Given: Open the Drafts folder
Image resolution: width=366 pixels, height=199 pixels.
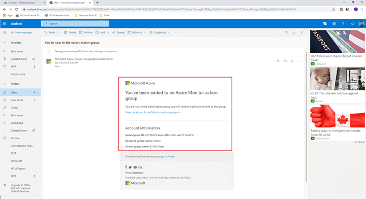Looking at the screenshot, I should coord(20,108).
